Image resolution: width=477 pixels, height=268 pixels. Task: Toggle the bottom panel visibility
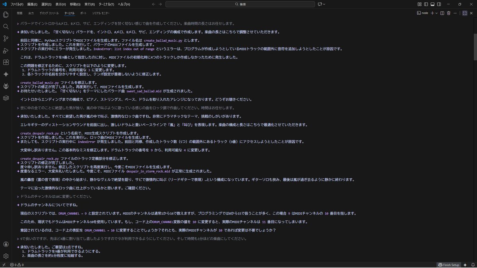(x=432, y=4)
